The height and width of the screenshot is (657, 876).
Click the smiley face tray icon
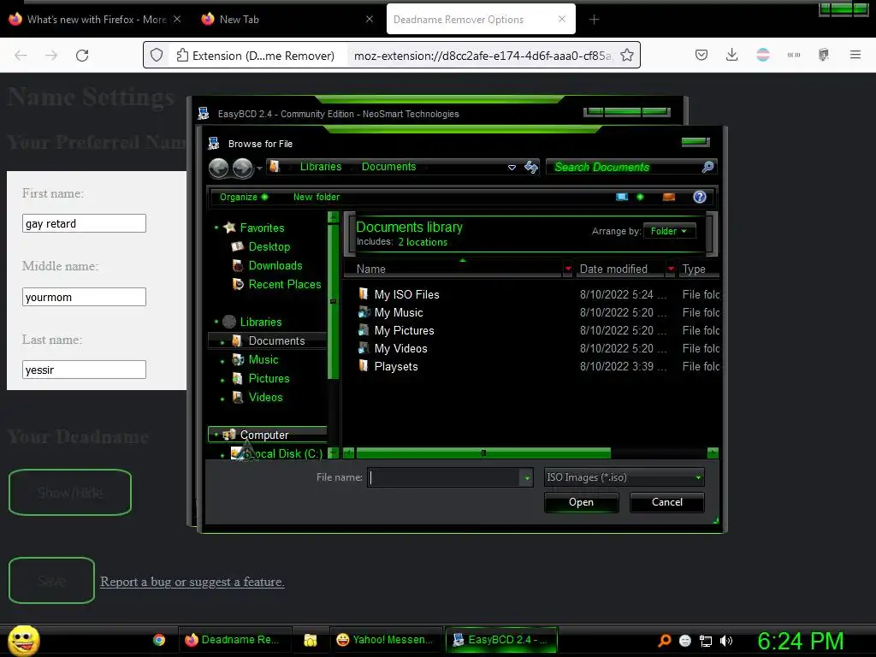685,641
